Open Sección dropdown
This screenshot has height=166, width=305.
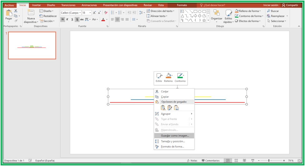coord(47,21)
